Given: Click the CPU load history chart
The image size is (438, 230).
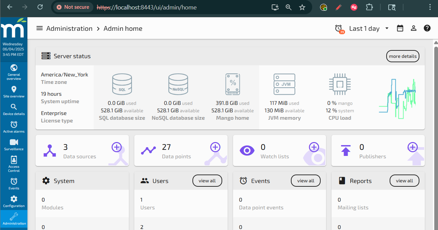Looking at the screenshot, I should [397, 99].
